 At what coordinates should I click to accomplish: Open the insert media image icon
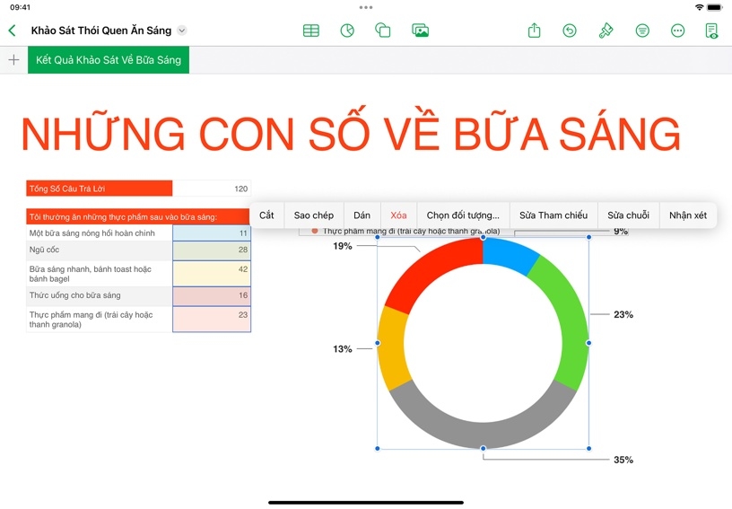pyautogui.click(x=420, y=31)
